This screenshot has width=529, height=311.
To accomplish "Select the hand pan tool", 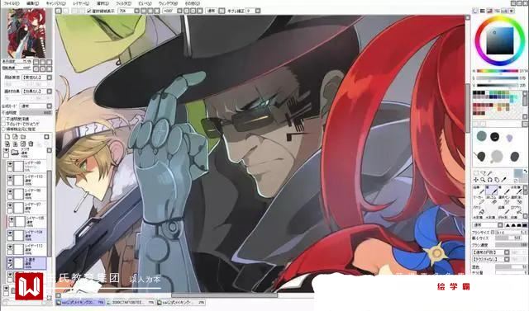I will tap(497, 180).
